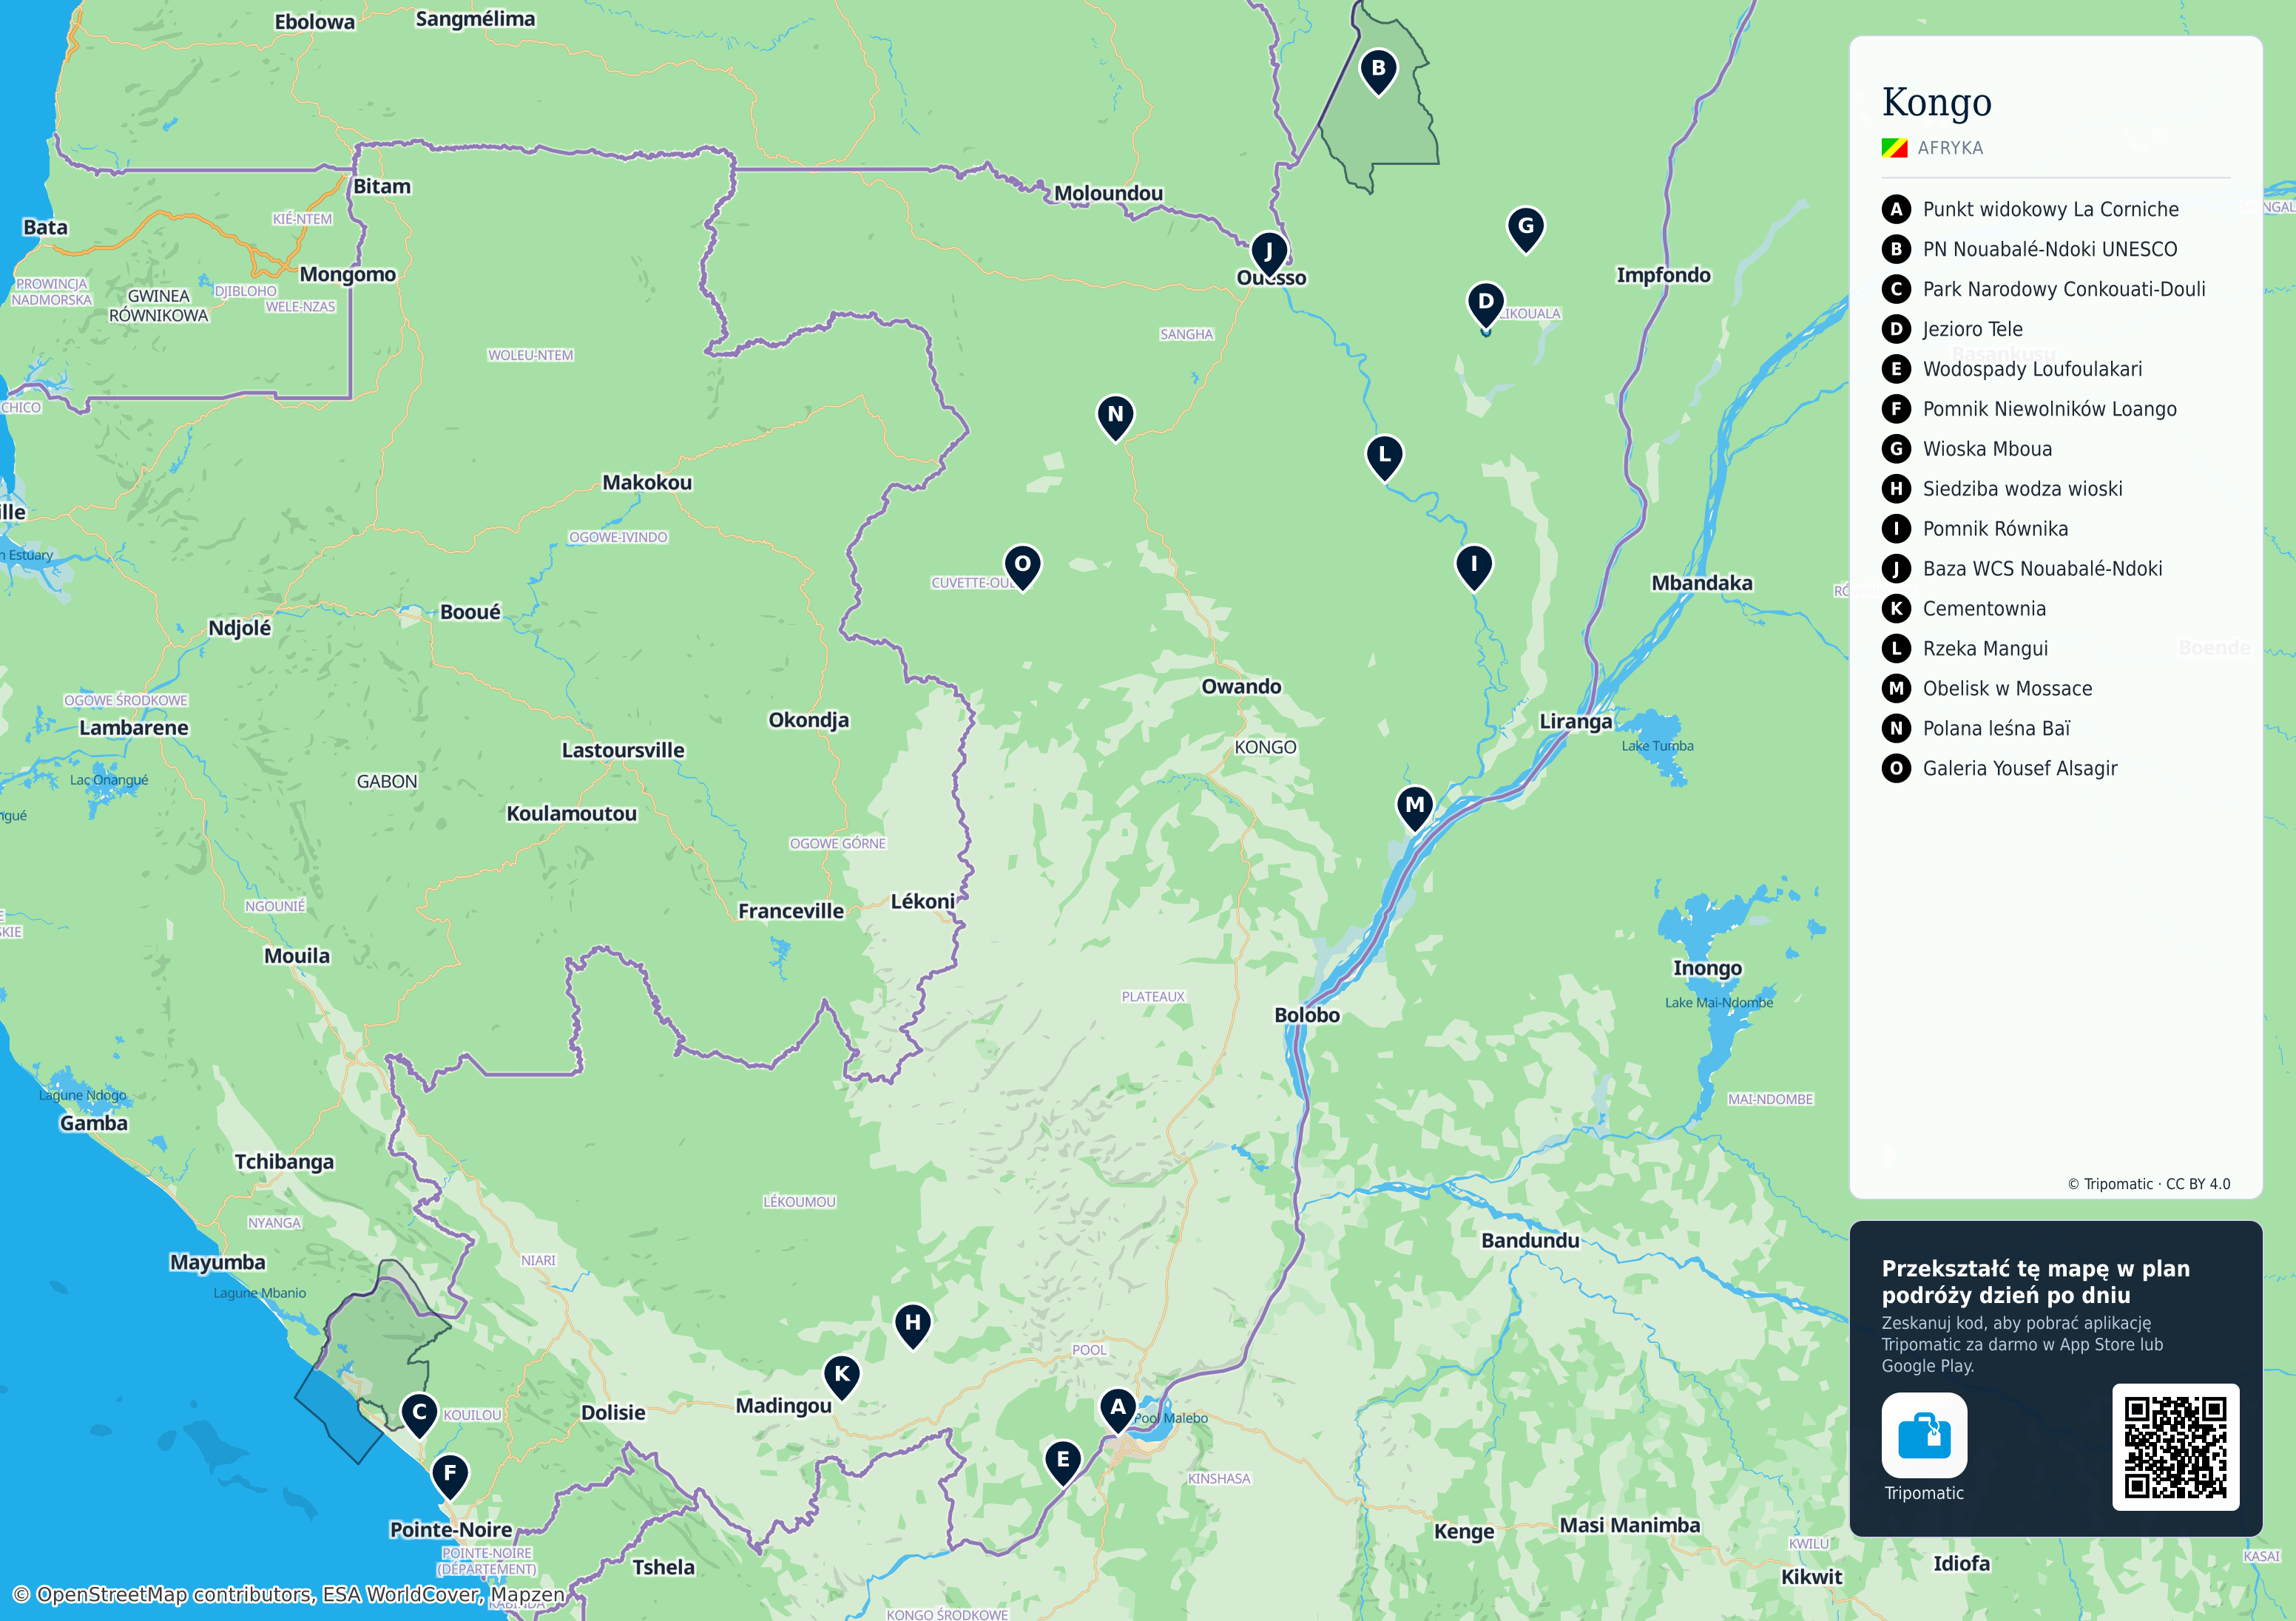Viewport: 2296px width, 1621px height.
Task: Select 'Wodospady Loufoulakari' legend entry
Action: pos(2032,369)
